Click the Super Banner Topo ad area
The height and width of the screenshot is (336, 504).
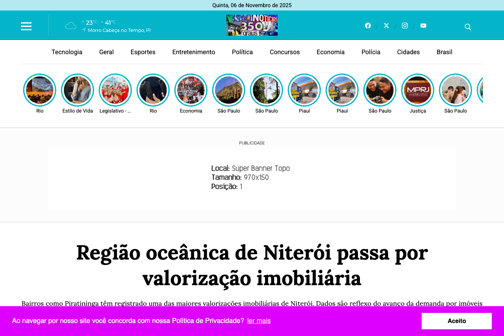252,177
